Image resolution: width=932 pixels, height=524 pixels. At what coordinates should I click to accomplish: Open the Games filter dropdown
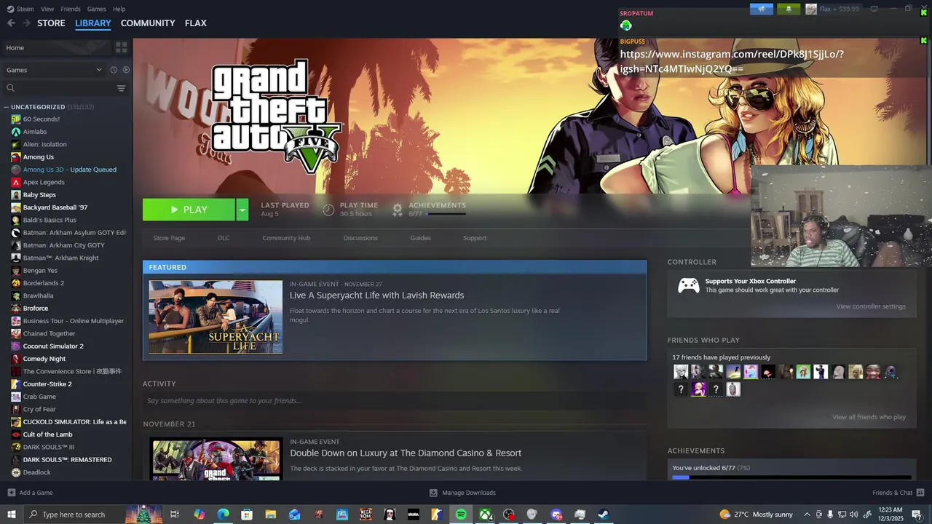[55, 70]
